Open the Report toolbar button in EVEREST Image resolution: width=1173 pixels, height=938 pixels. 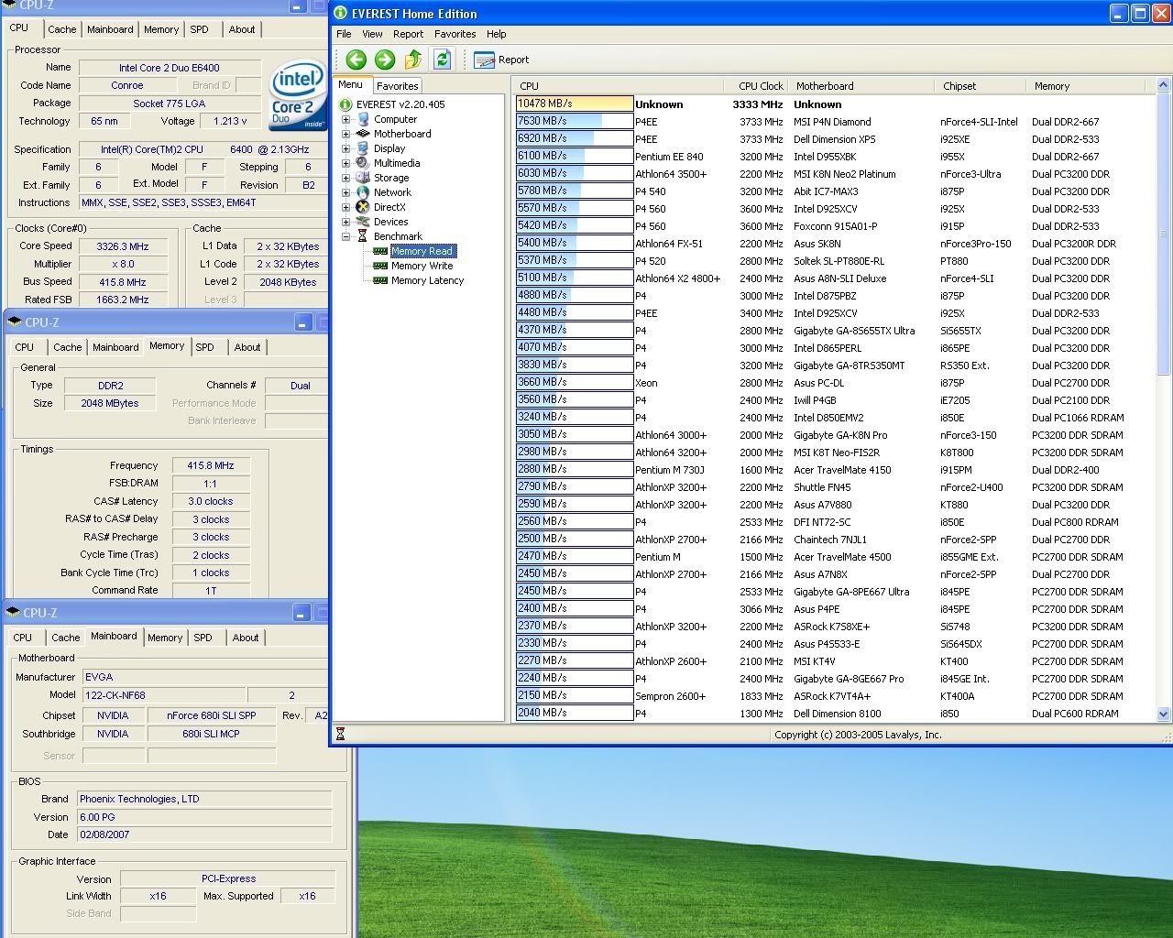pyautogui.click(x=501, y=60)
